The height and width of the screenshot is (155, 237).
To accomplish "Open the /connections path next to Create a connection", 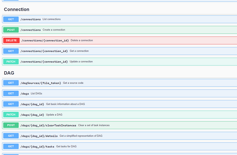I will tap(30, 30).
